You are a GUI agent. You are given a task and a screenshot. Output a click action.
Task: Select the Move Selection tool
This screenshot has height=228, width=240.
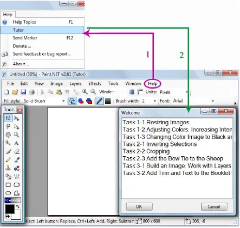pyautogui.click(x=17, y=126)
